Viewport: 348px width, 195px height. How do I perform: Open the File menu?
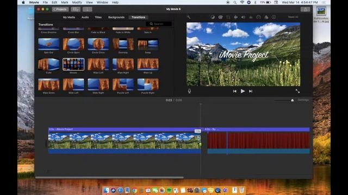45,2
